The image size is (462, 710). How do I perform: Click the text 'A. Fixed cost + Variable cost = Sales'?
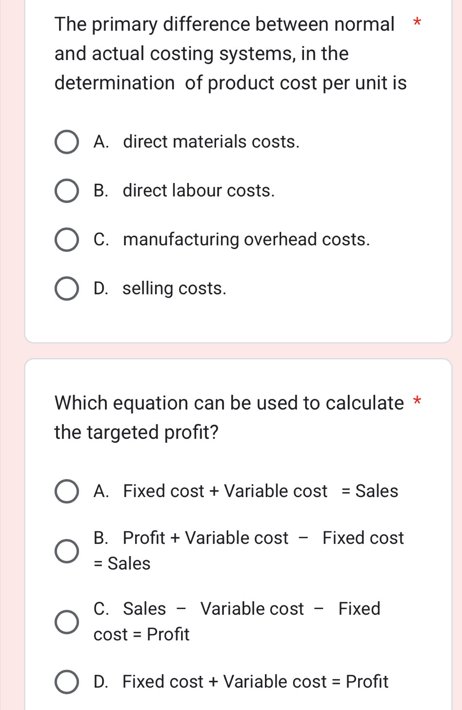246,491
